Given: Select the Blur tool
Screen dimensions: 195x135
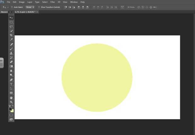Looking at the screenshot, I should [x=11, y=71].
